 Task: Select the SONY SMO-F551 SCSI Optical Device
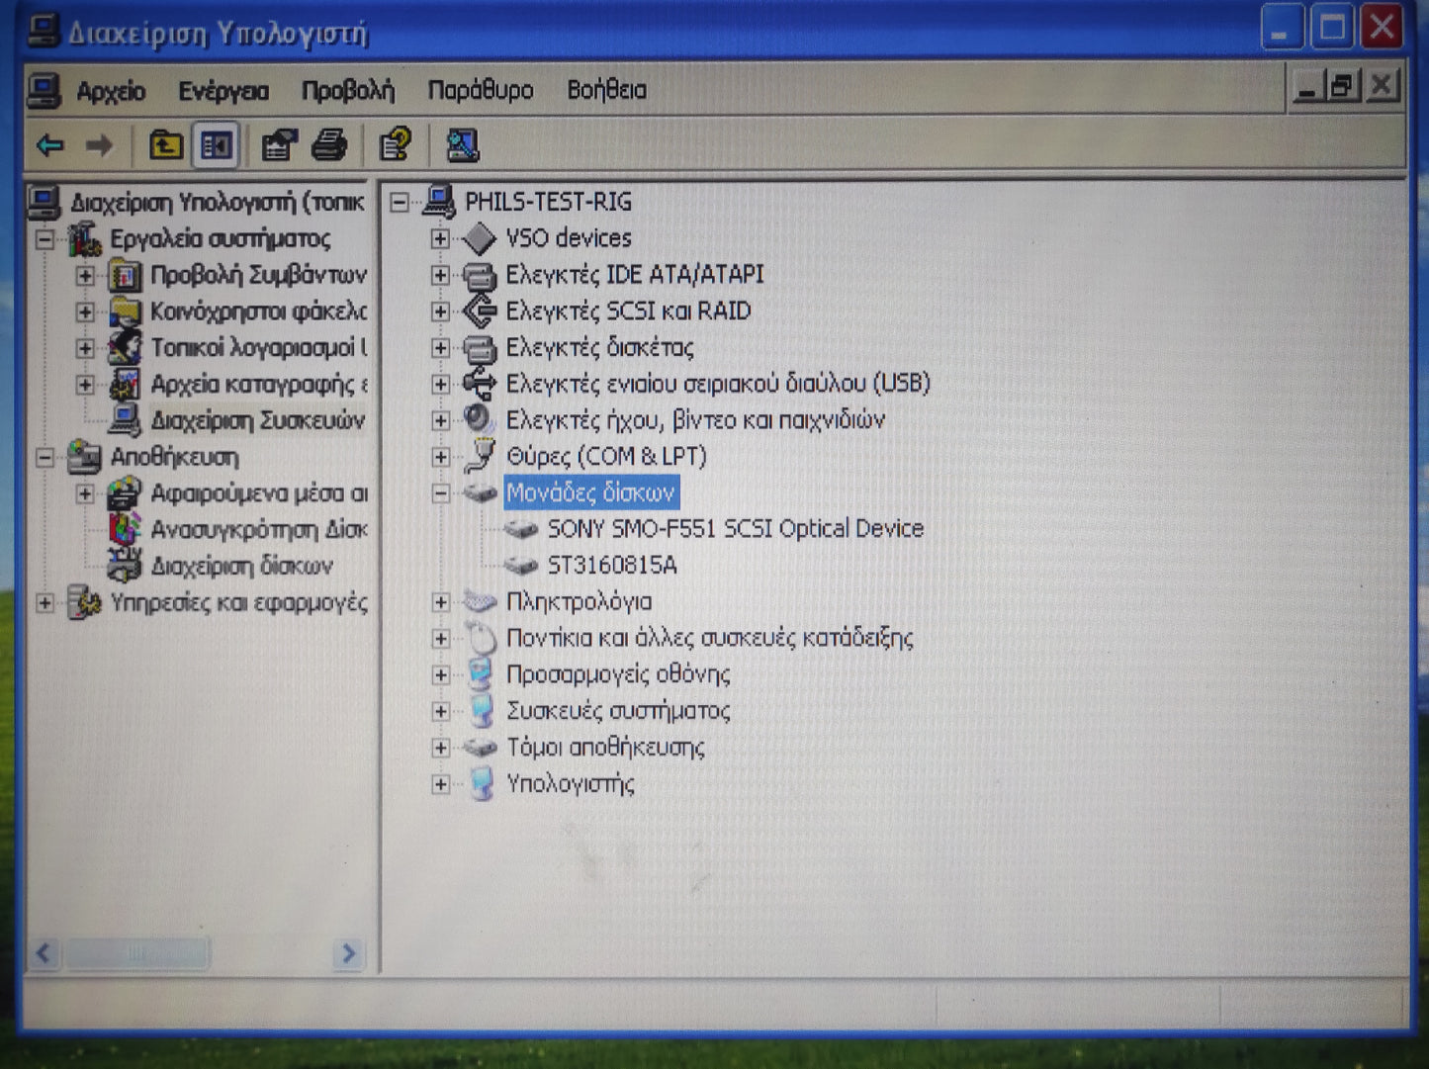coord(734,529)
